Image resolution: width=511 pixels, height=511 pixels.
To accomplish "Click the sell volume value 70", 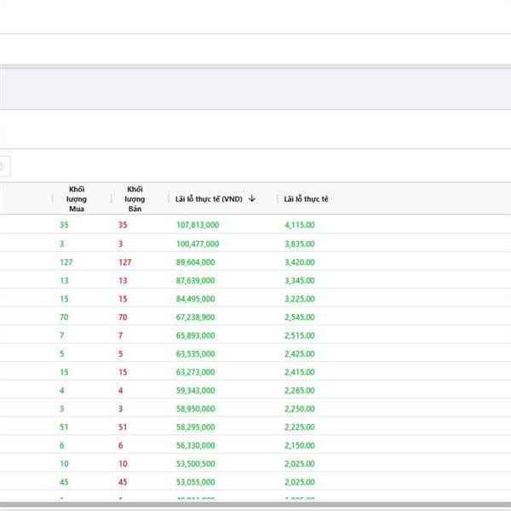I will (x=124, y=318).
